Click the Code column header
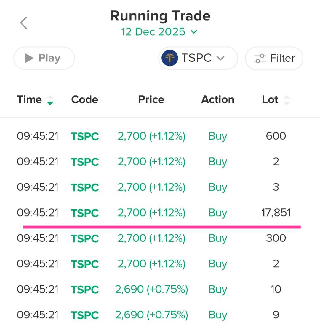The image size is (320, 327). pos(84,99)
